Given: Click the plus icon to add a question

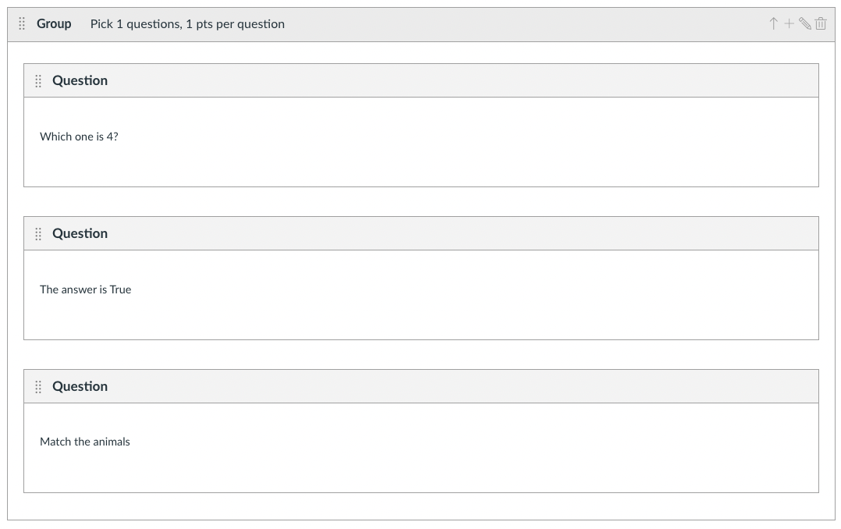Looking at the screenshot, I should 789,24.
